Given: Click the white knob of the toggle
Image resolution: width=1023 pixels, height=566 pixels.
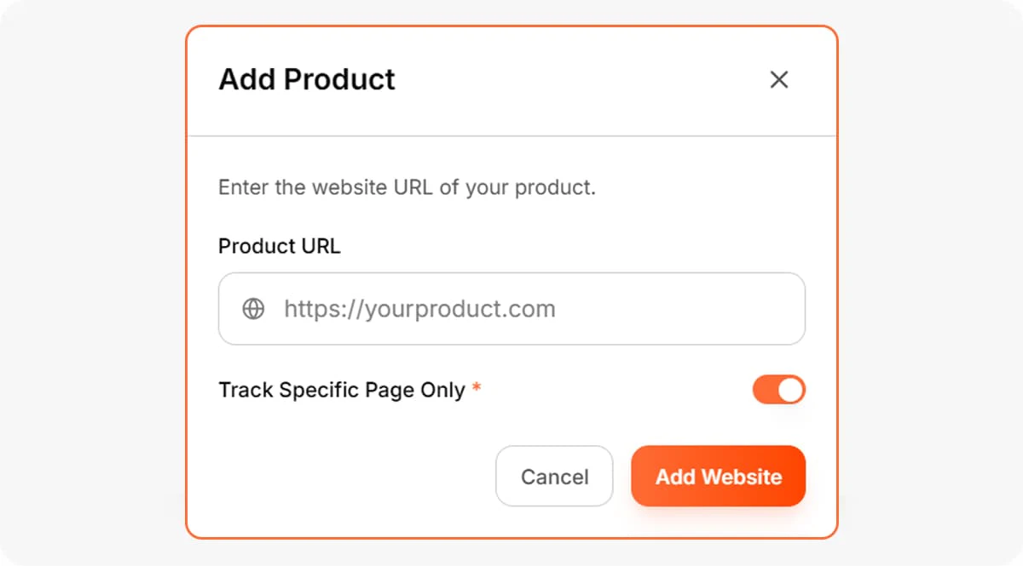Looking at the screenshot, I should point(791,390).
